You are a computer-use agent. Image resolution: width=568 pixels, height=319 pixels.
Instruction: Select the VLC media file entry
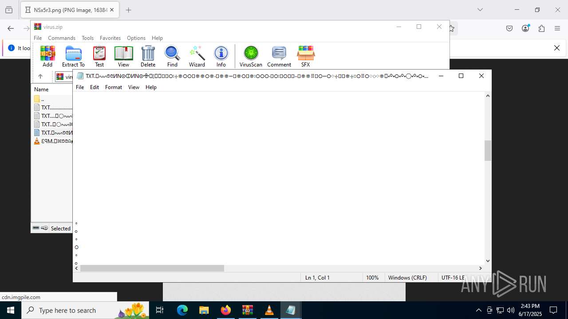tap(53, 141)
